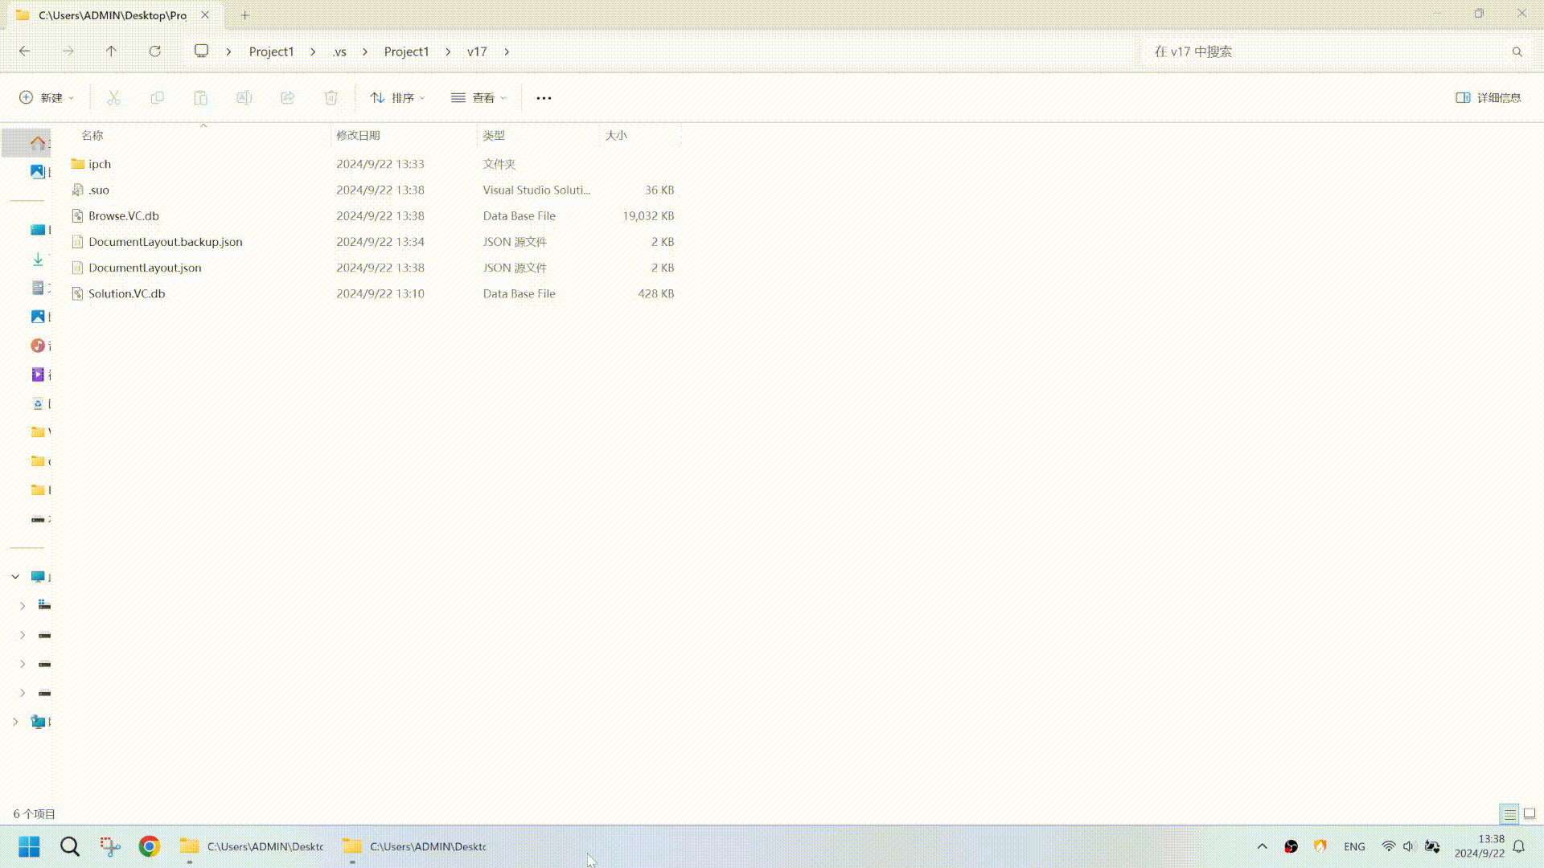Click the Delete trash icon
The width and height of the screenshot is (1544, 868).
331,97
